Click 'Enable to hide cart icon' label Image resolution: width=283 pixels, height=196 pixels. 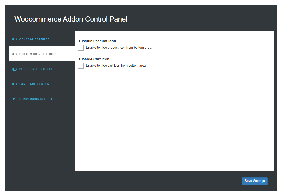(x=116, y=65)
